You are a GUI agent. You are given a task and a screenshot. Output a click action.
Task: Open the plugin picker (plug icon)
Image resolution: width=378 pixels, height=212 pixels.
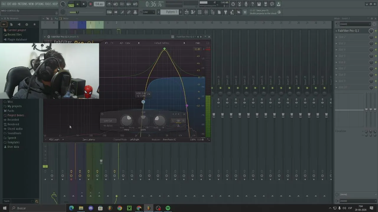click(x=226, y=12)
